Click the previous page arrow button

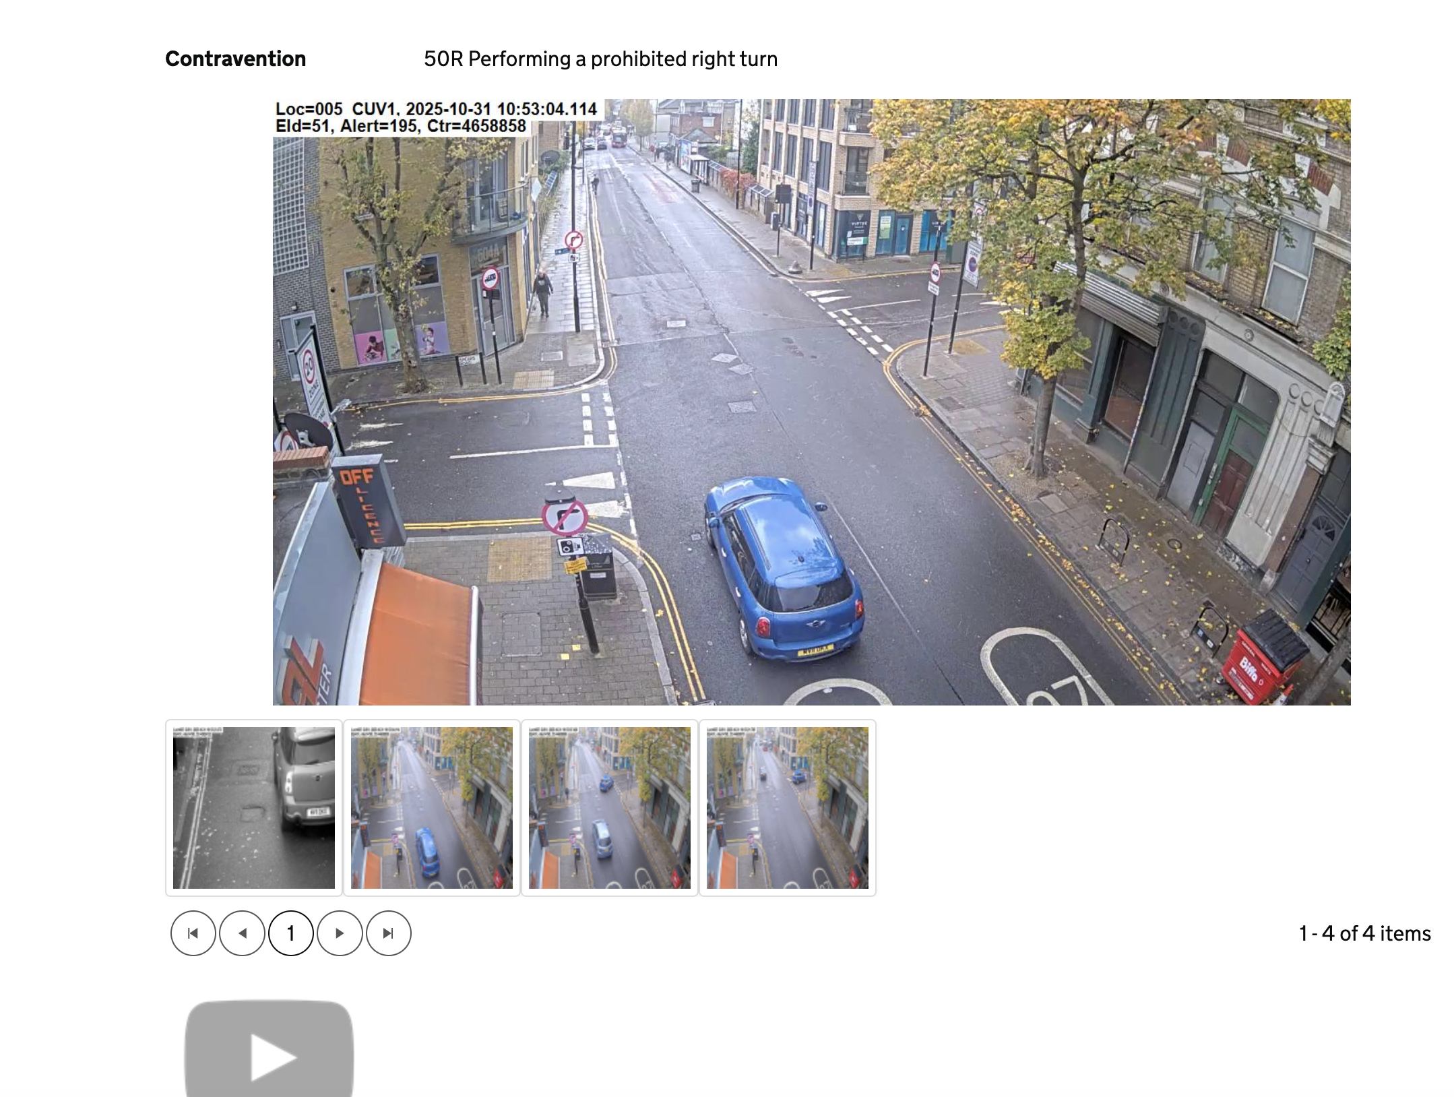242,933
